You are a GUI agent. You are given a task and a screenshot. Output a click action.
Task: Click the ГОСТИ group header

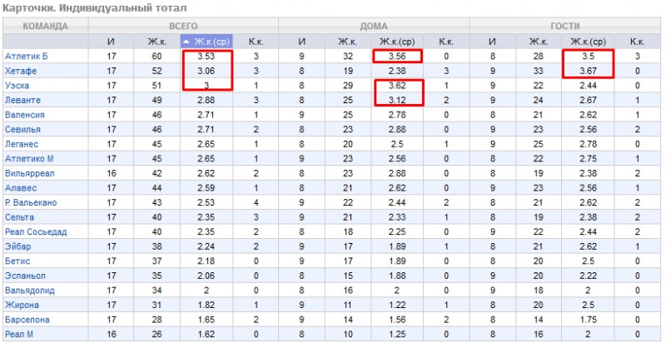tap(565, 27)
